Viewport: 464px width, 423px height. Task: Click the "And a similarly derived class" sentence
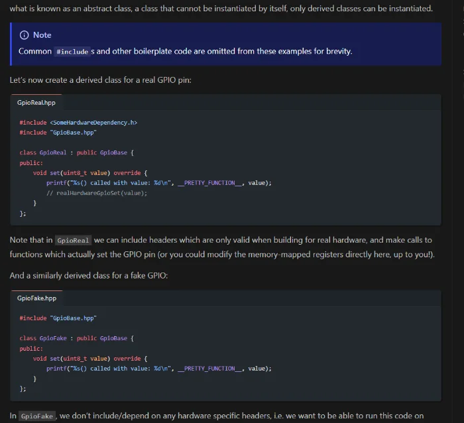point(89,275)
